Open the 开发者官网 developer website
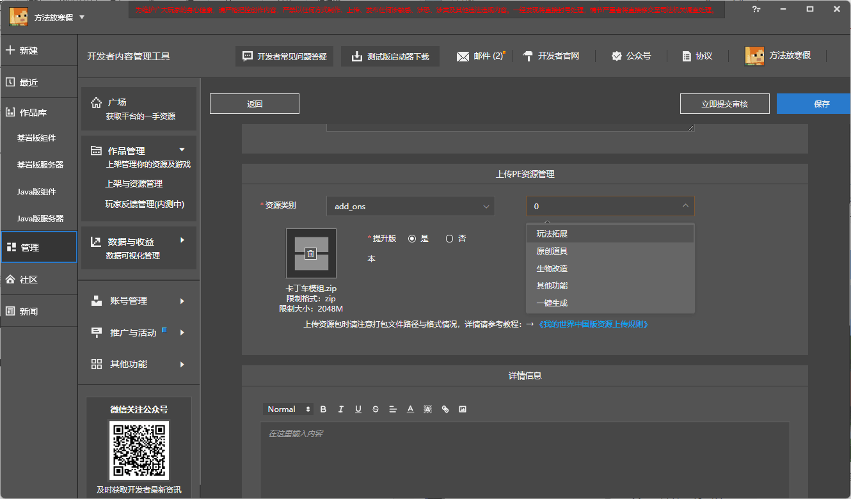Viewport: 851px width, 499px height. pos(551,56)
